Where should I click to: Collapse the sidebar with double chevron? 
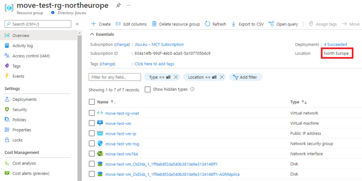(x=77, y=24)
